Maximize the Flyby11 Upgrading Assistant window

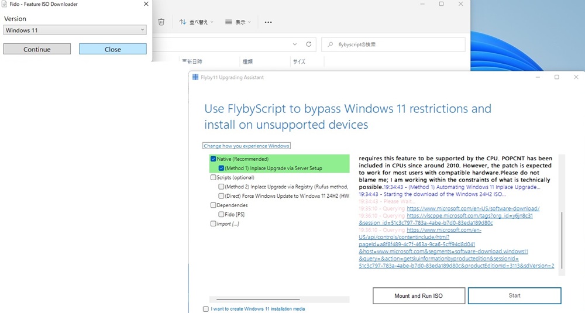(556, 77)
